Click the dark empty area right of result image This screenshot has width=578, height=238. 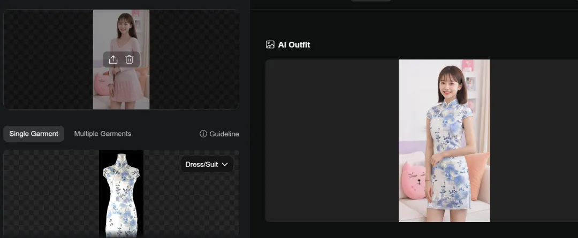(x=534, y=141)
